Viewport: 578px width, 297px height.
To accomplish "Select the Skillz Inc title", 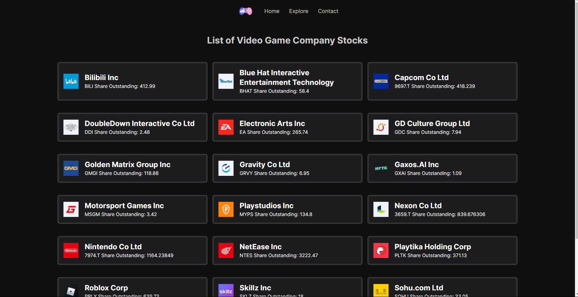I will 255,288.
